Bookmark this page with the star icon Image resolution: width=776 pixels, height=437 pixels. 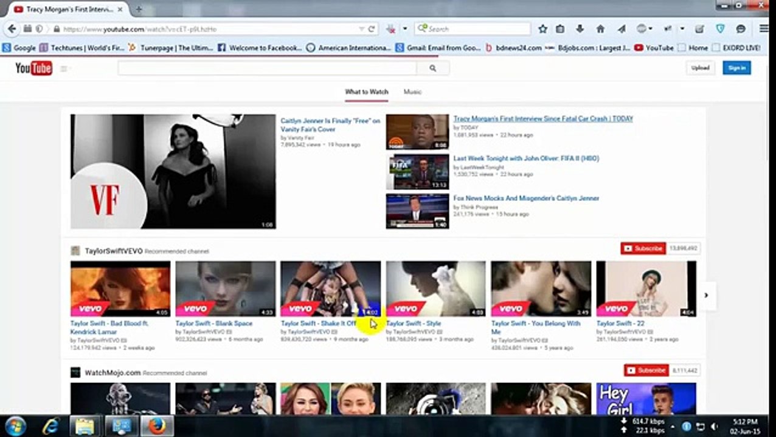tap(542, 29)
